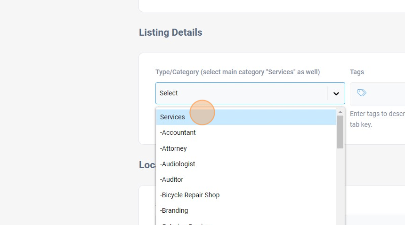Click the dropdown list scrollbar thumb

click(x=340, y=132)
